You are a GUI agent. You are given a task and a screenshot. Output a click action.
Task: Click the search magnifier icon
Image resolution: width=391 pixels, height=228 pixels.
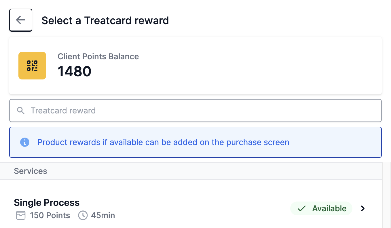pyautogui.click(x=21, y=111)
